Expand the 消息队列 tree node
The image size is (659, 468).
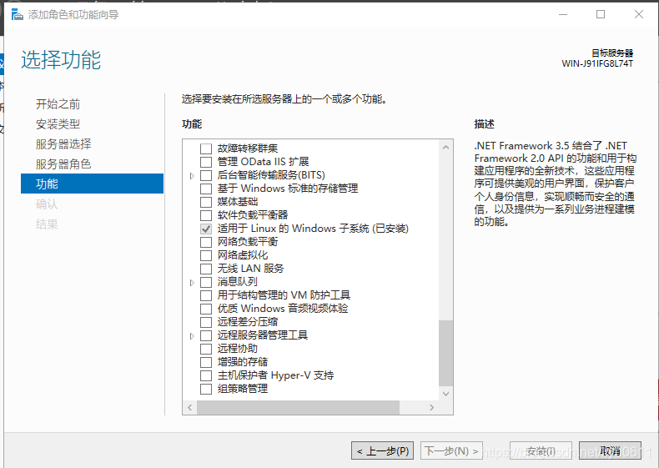[x=192, y=283]
